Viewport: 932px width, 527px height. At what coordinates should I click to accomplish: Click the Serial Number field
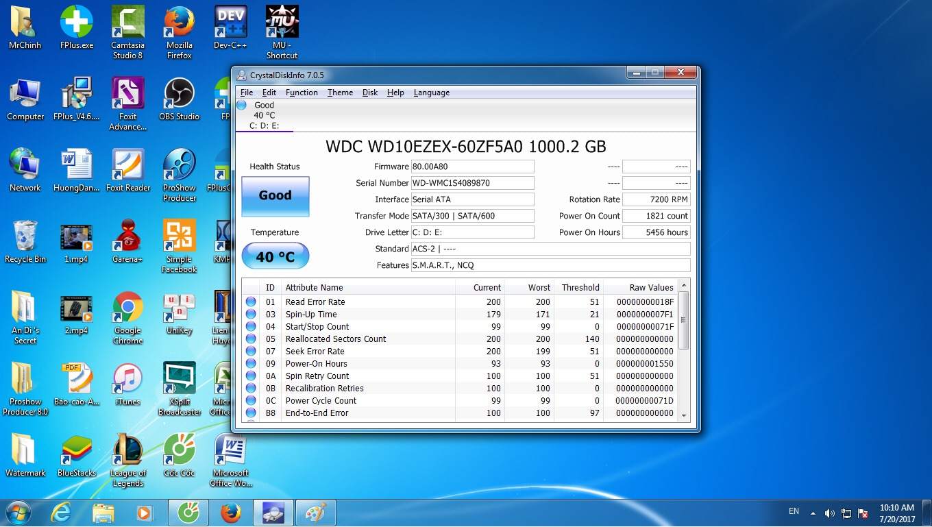(x=471, y=183)
